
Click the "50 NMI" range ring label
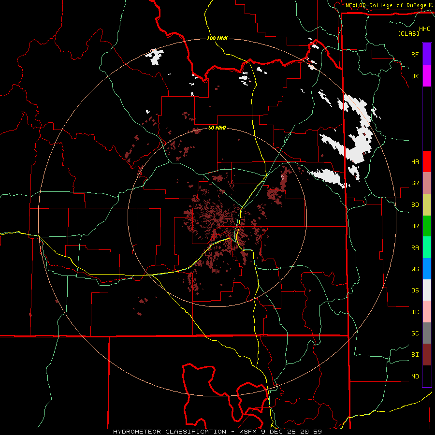click(217, 128)
